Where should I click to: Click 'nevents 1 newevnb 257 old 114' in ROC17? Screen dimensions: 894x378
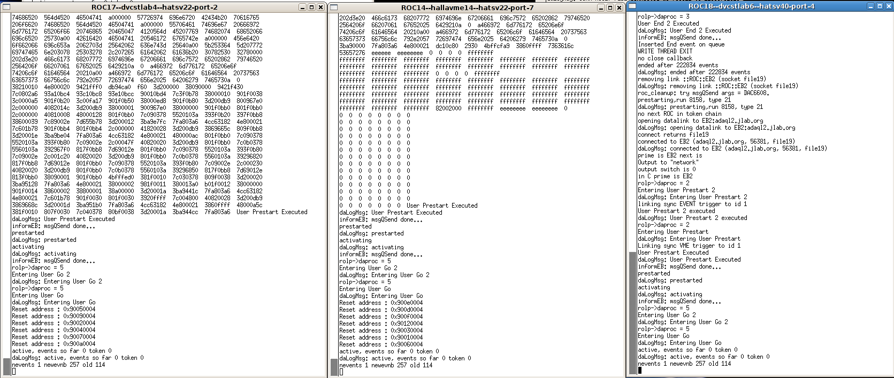58,365
